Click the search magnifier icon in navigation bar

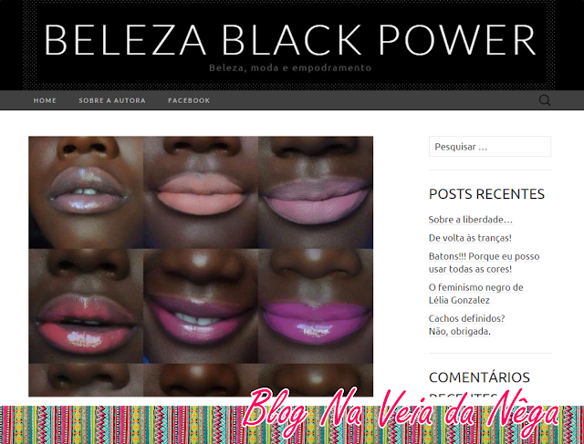[545, 100]
